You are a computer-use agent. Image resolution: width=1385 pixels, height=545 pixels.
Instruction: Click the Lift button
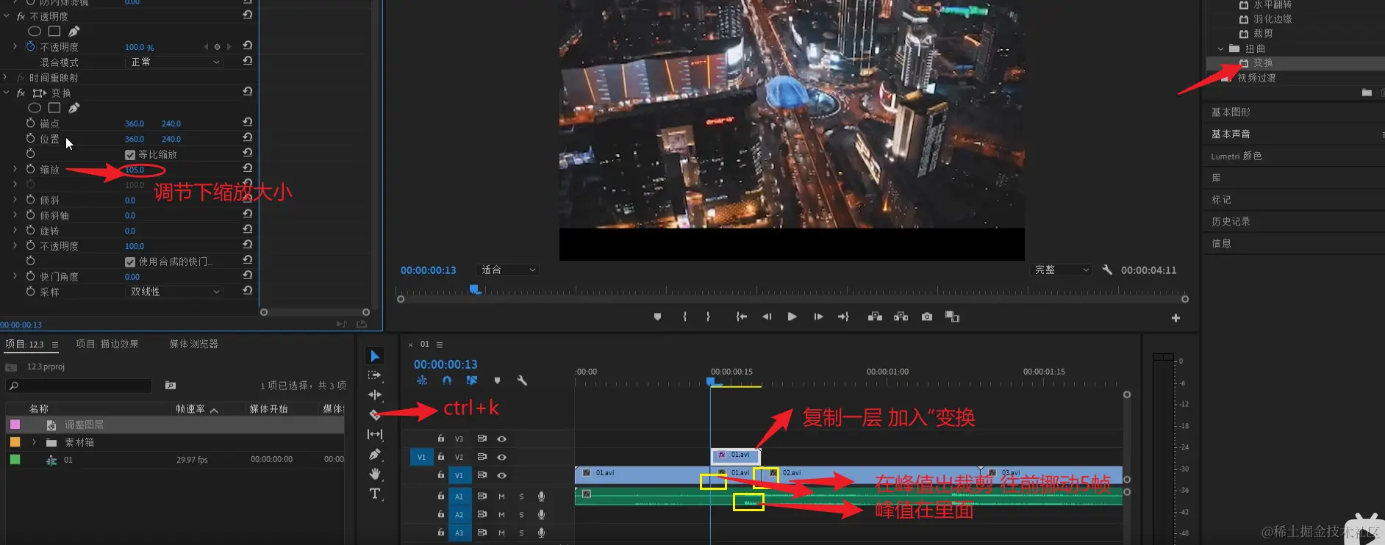(875, 317)
